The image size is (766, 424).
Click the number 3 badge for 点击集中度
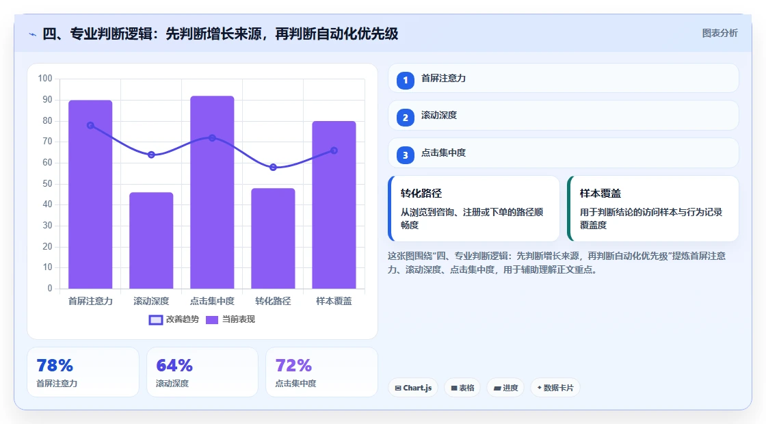tap(405, 155)
